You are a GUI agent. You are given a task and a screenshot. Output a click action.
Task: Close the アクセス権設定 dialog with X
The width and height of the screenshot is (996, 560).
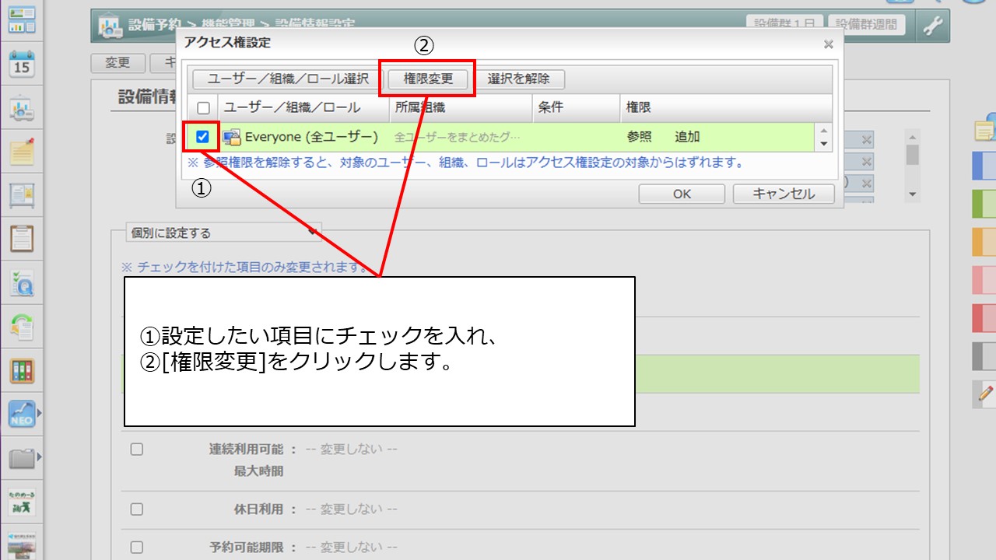click(x=829, y=44)
